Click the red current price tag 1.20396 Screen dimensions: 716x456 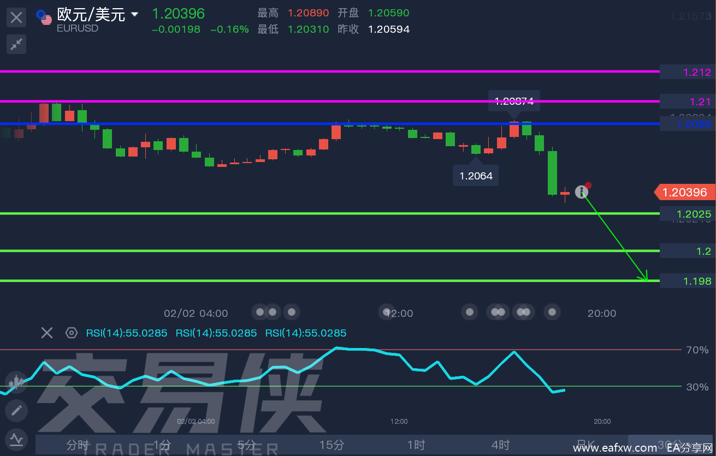click(684, 192)
